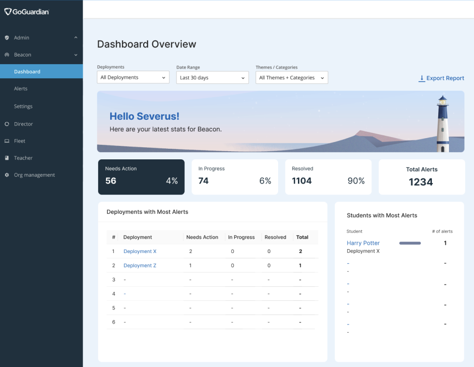Image resolution: width=474 pixels, height=367 pixels.
Task: Click the 1234 total alerts number
Action: (421, 182)
